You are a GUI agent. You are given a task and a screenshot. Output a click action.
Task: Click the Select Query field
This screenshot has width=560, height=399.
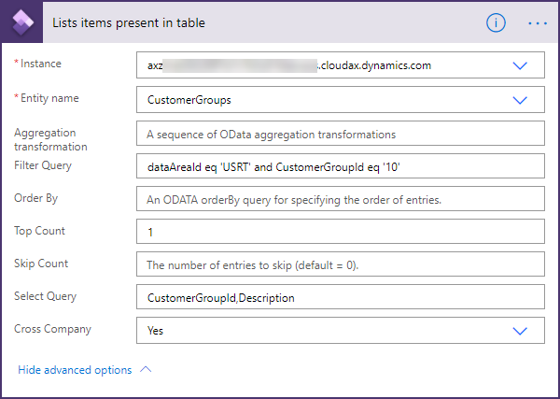(341, 297)
